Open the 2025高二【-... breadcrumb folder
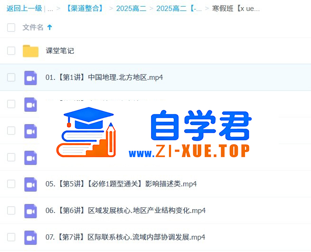311x252 pixels. [179, 9]
